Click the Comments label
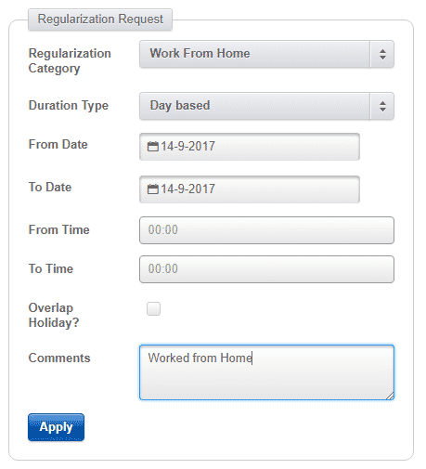 pos(59,358)
